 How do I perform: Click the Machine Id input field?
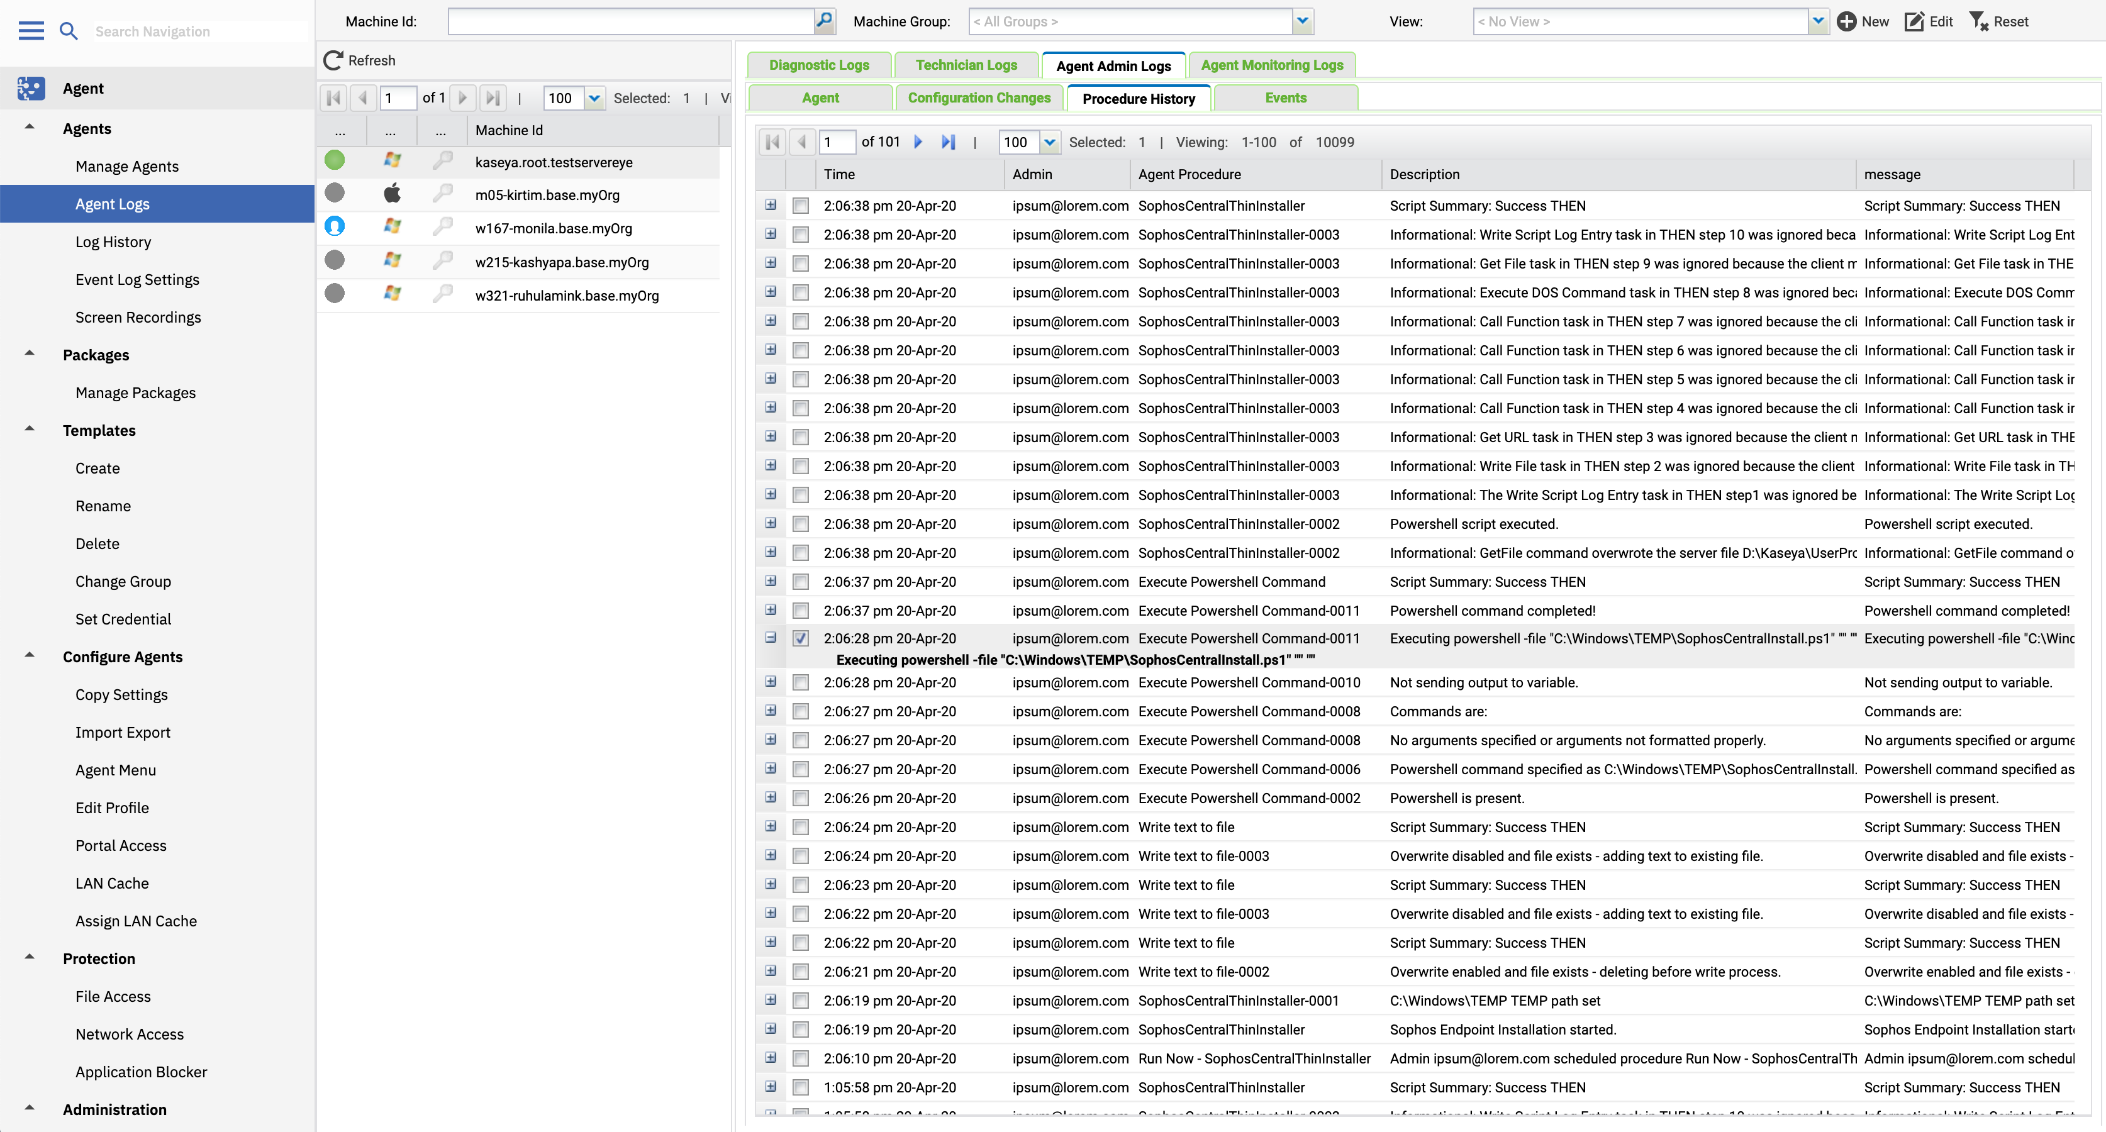[x=630, y=21]
